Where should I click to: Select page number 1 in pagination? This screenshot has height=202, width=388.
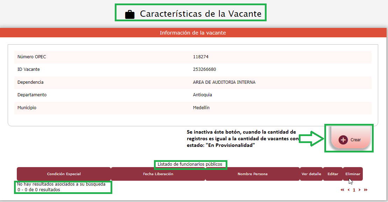point(354,190)
